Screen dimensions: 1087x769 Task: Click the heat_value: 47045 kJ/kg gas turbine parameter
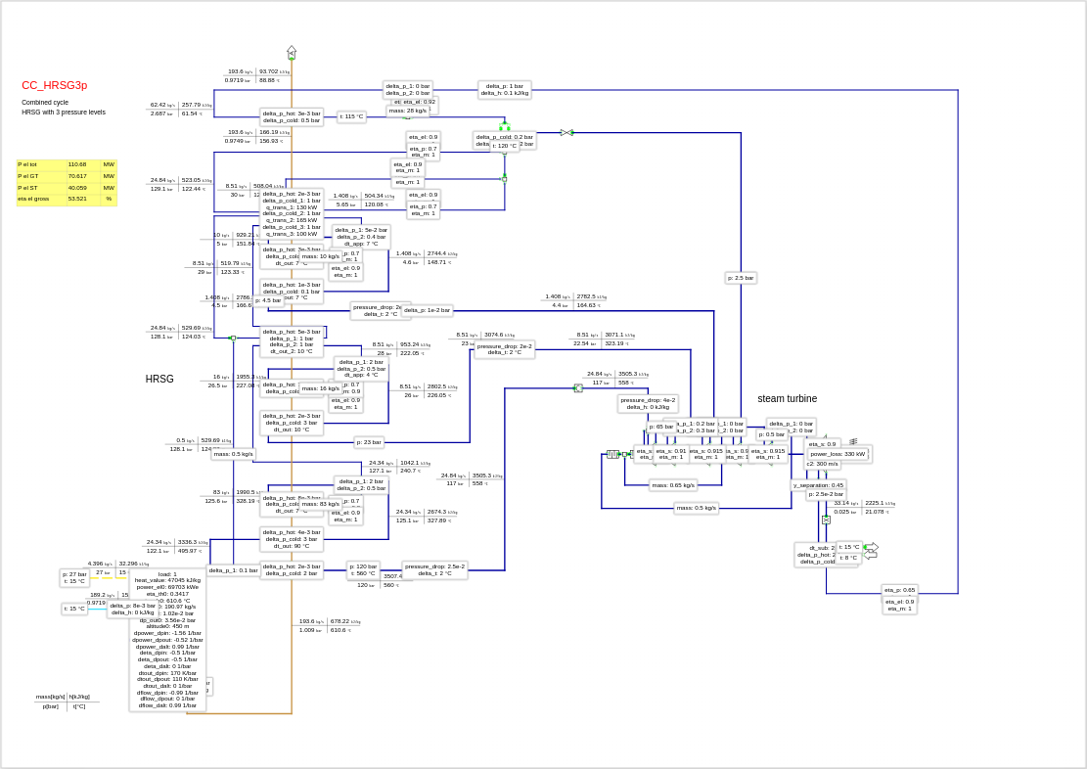(x=167, y=580)
